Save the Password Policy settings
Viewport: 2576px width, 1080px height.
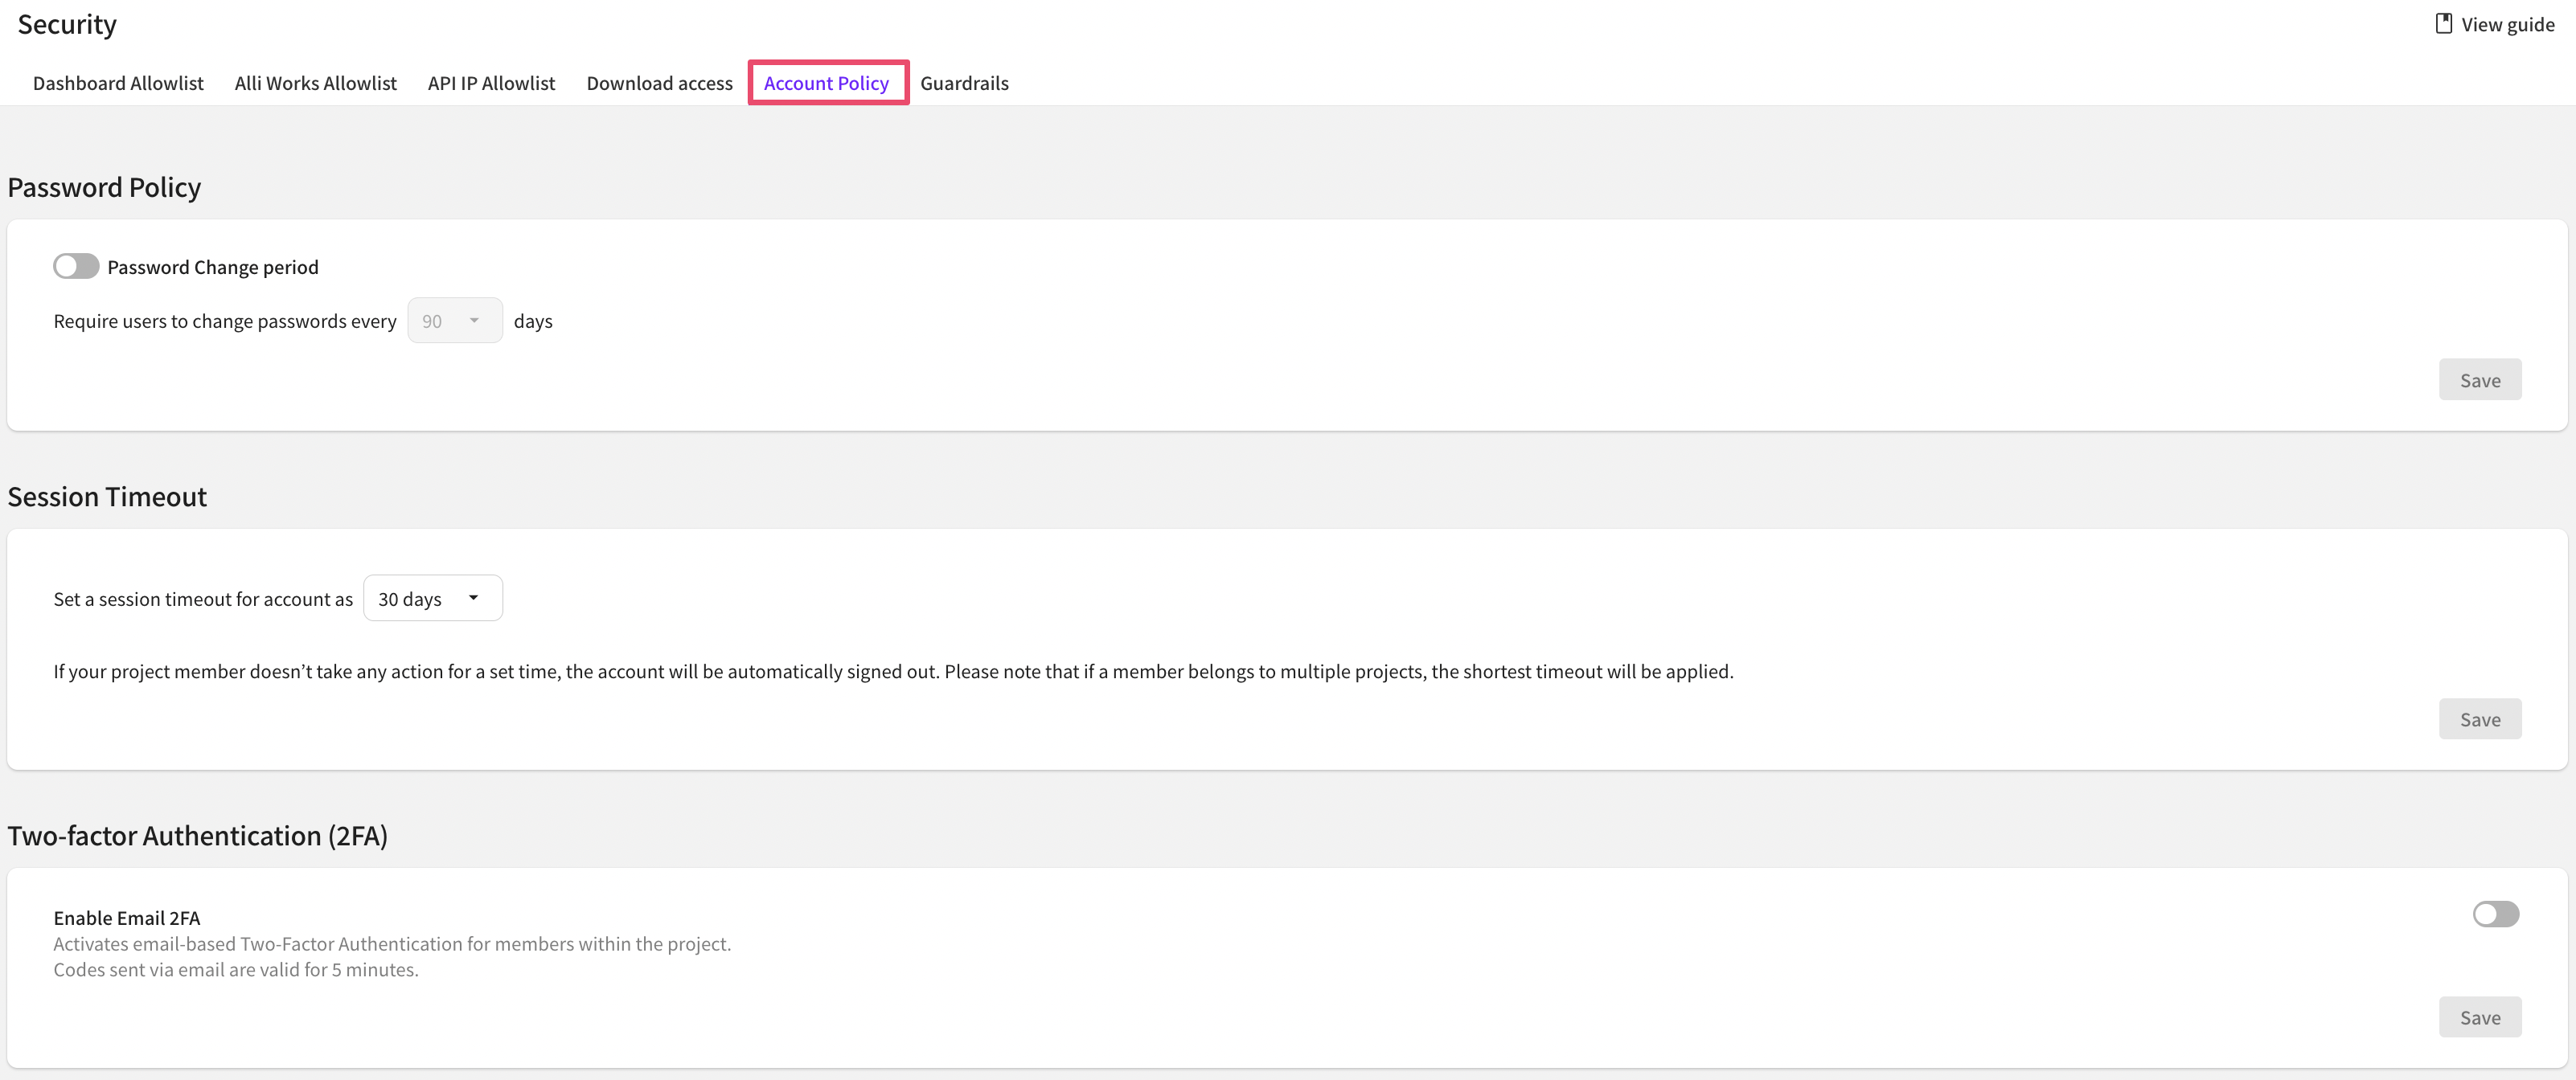2479,379
